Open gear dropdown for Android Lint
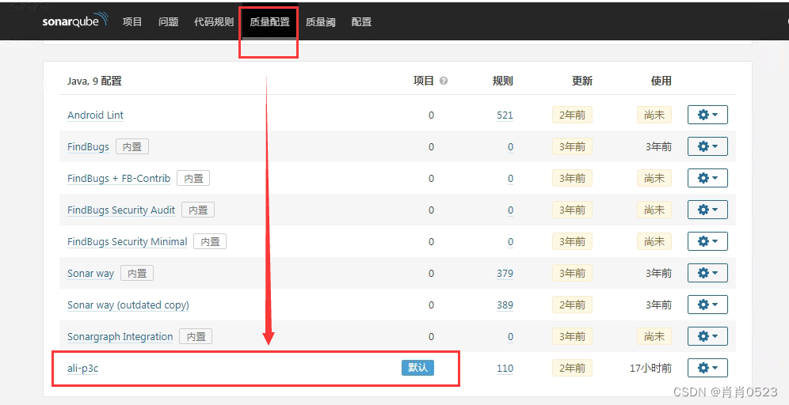 point(707,115)
